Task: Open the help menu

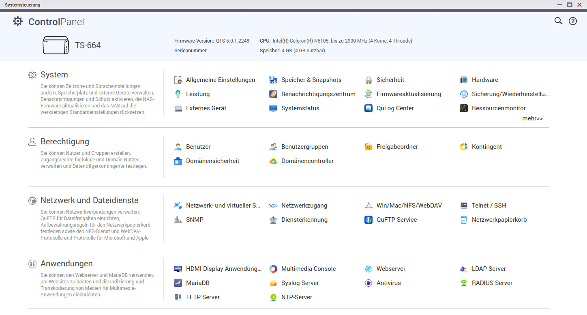Action: [x=572, y=21]
